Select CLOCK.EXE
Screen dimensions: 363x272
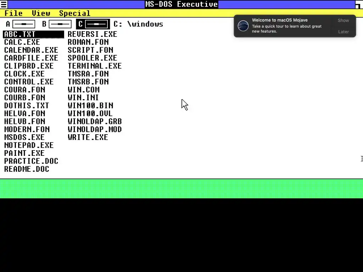(24, 74)
